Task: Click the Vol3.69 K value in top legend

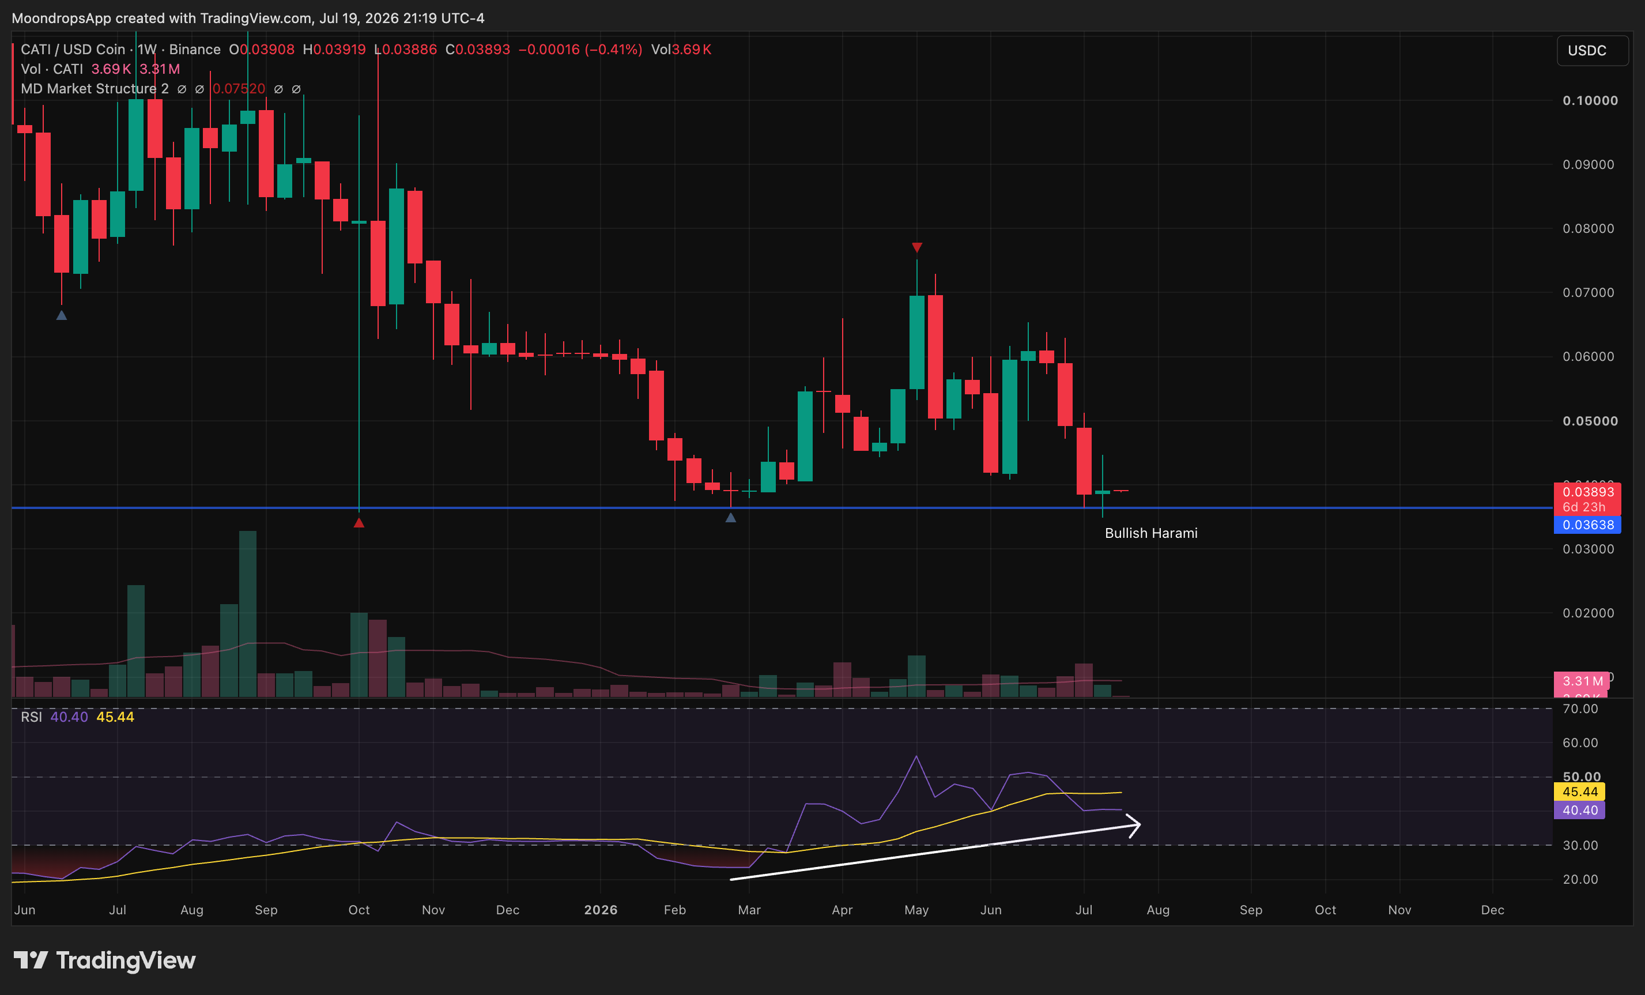Action: (x=681, y=50)
